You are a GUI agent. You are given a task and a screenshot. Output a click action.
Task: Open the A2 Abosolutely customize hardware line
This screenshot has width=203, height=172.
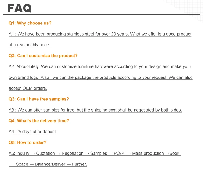[100, 66]
